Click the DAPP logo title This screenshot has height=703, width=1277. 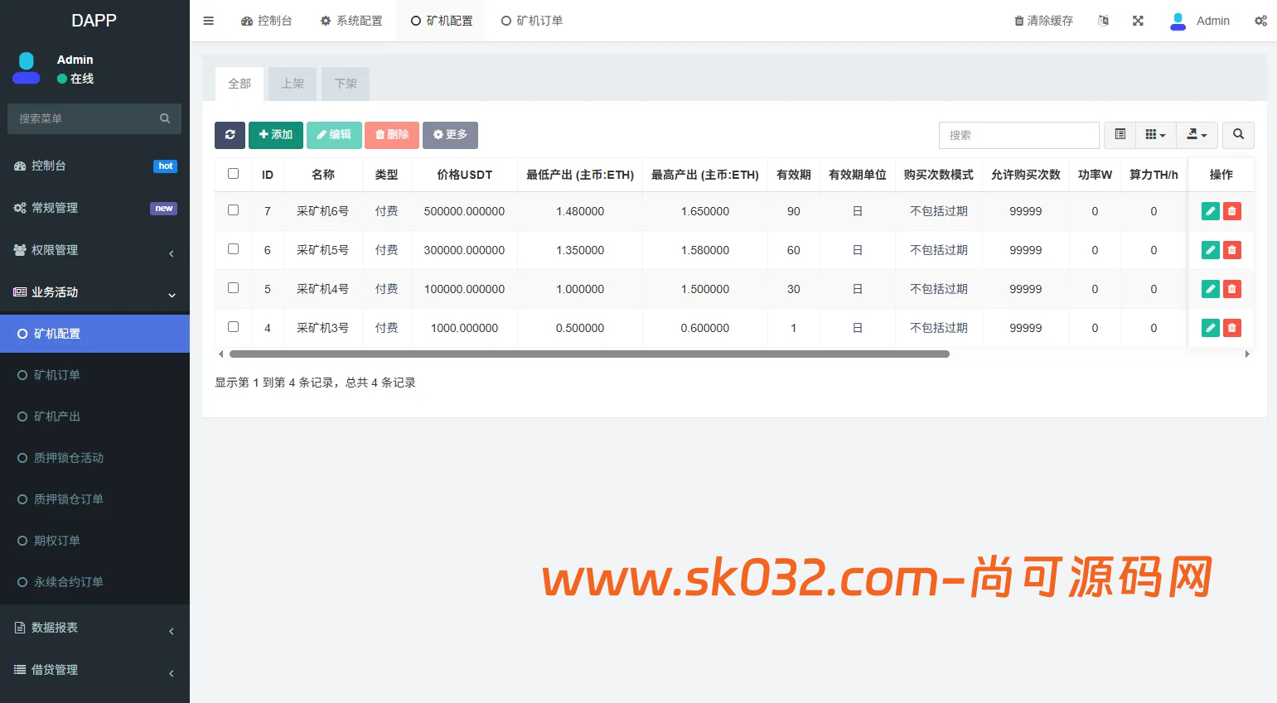94,21
